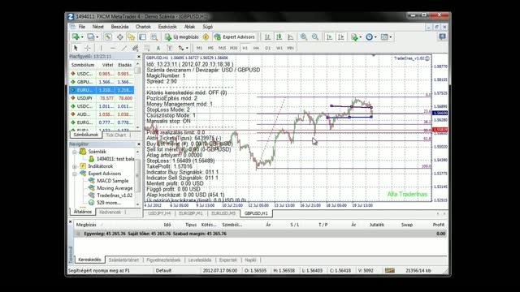
Task: Select the text label tool
Action: pyautogui.click(x=158, y=48)
